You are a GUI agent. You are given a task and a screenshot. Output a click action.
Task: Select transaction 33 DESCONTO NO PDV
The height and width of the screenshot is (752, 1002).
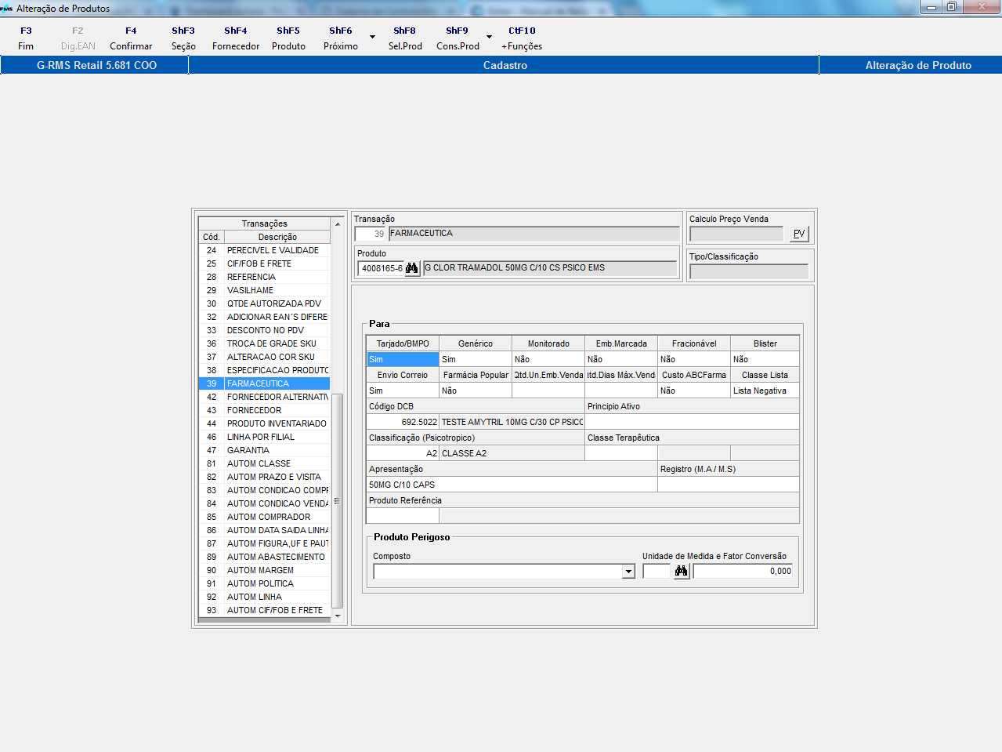click(x=264, y=330)
